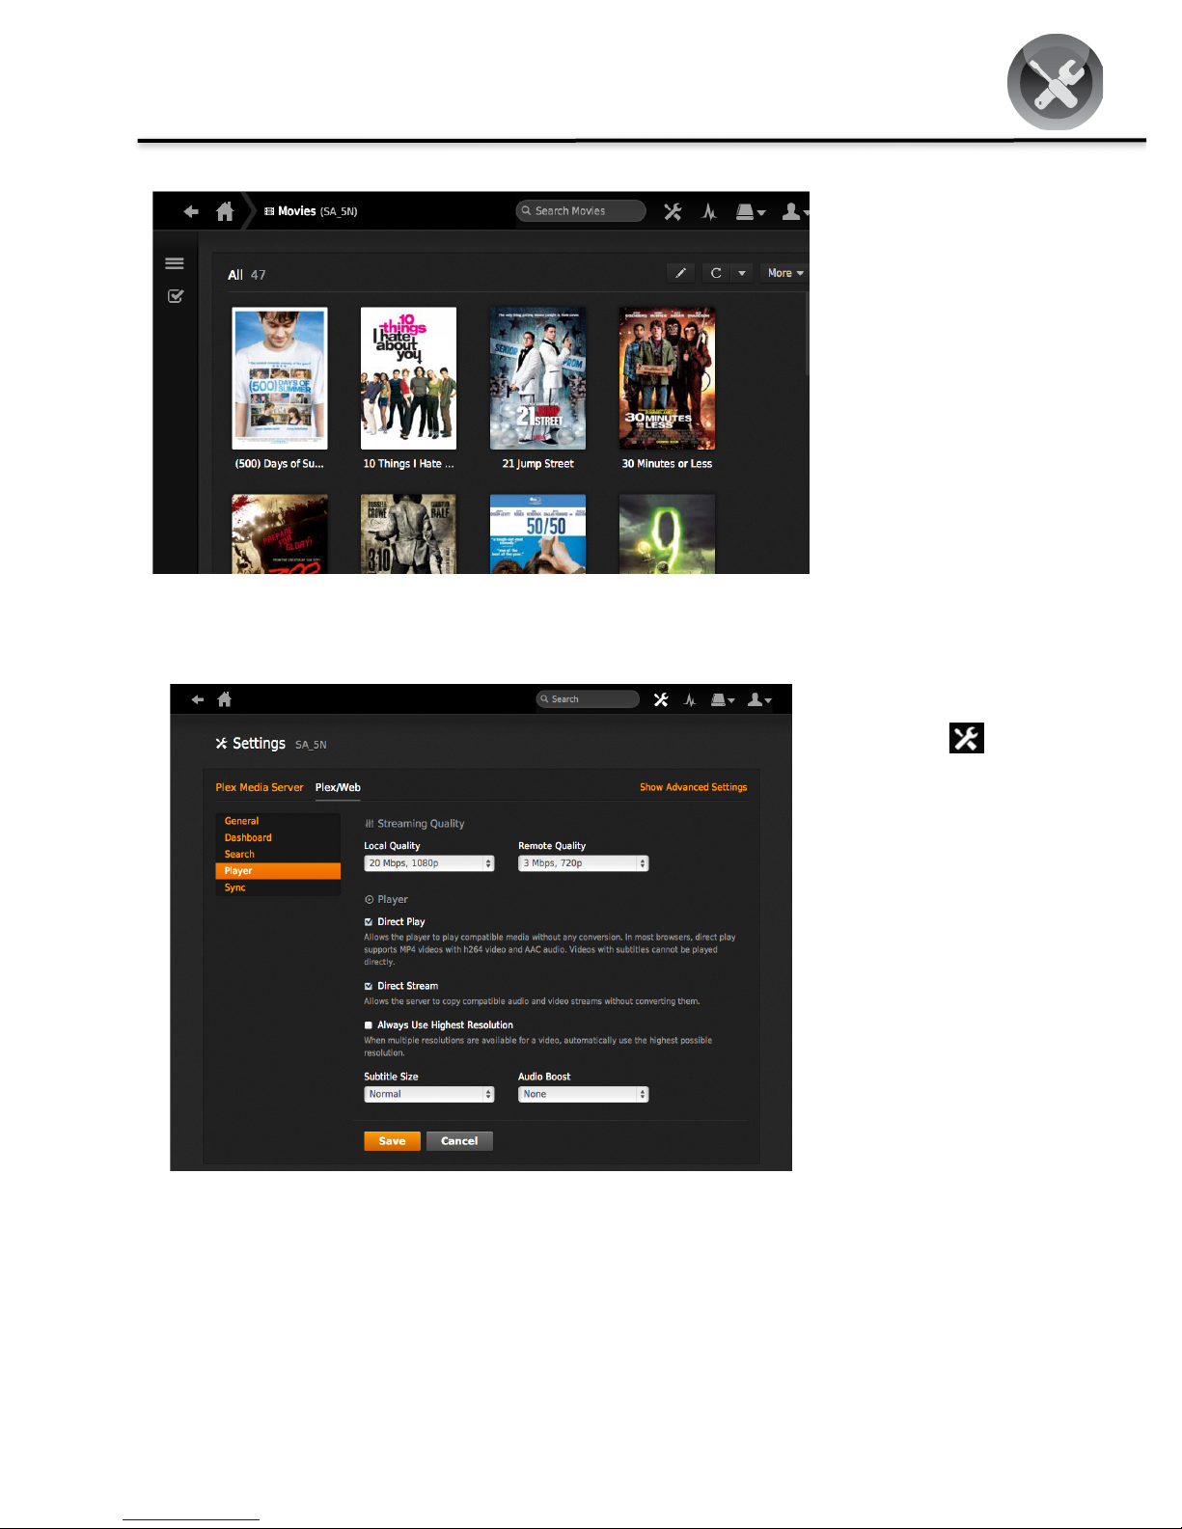1182x1529 pixels.
Task: Expand the More dropdown in Movies
Action: [x=785, y=273]
